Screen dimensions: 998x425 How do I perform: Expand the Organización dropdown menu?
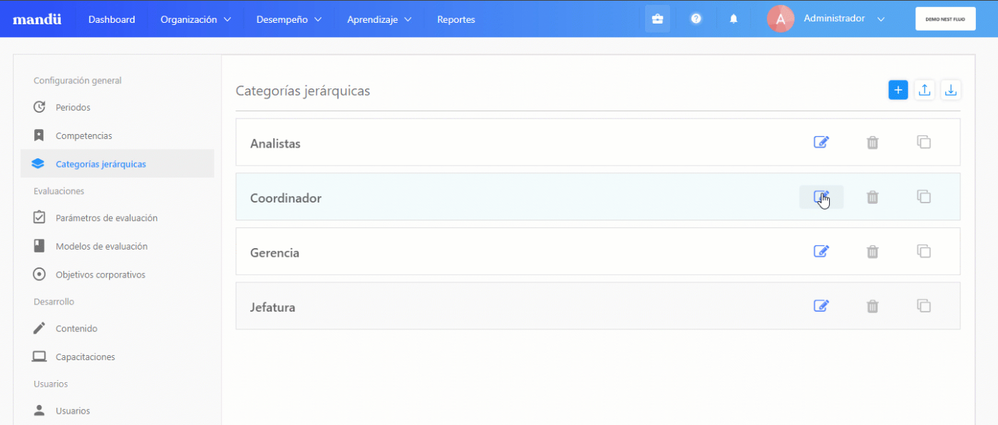[195, 19]
